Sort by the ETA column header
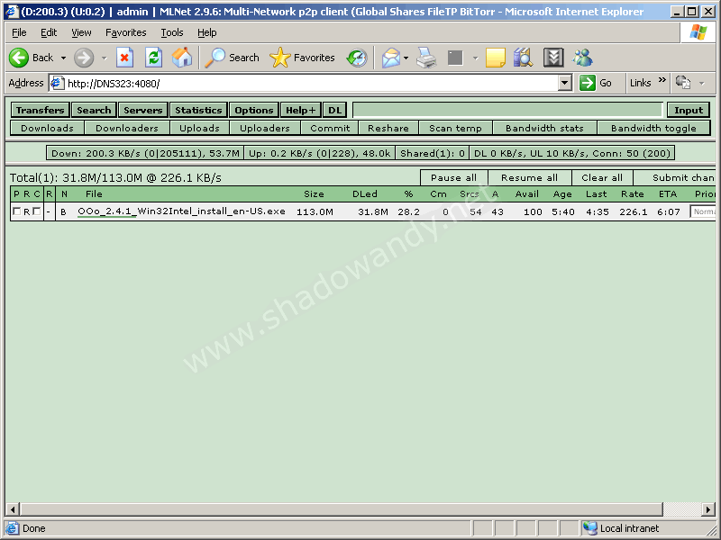 click(668, 193)
